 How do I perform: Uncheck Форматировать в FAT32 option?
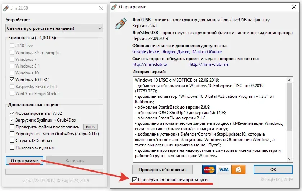[x=12, y=113]
